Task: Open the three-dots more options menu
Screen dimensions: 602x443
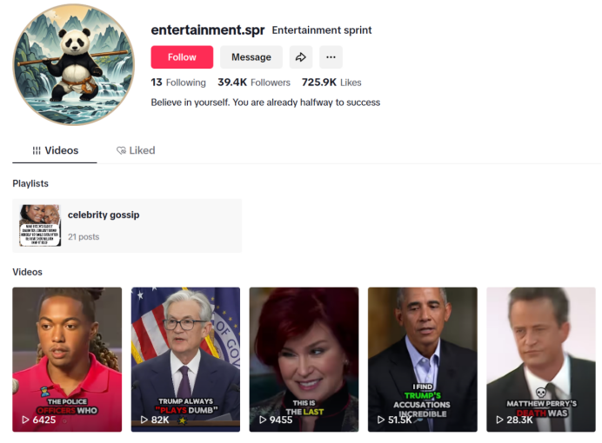Action: click(331, 57)
